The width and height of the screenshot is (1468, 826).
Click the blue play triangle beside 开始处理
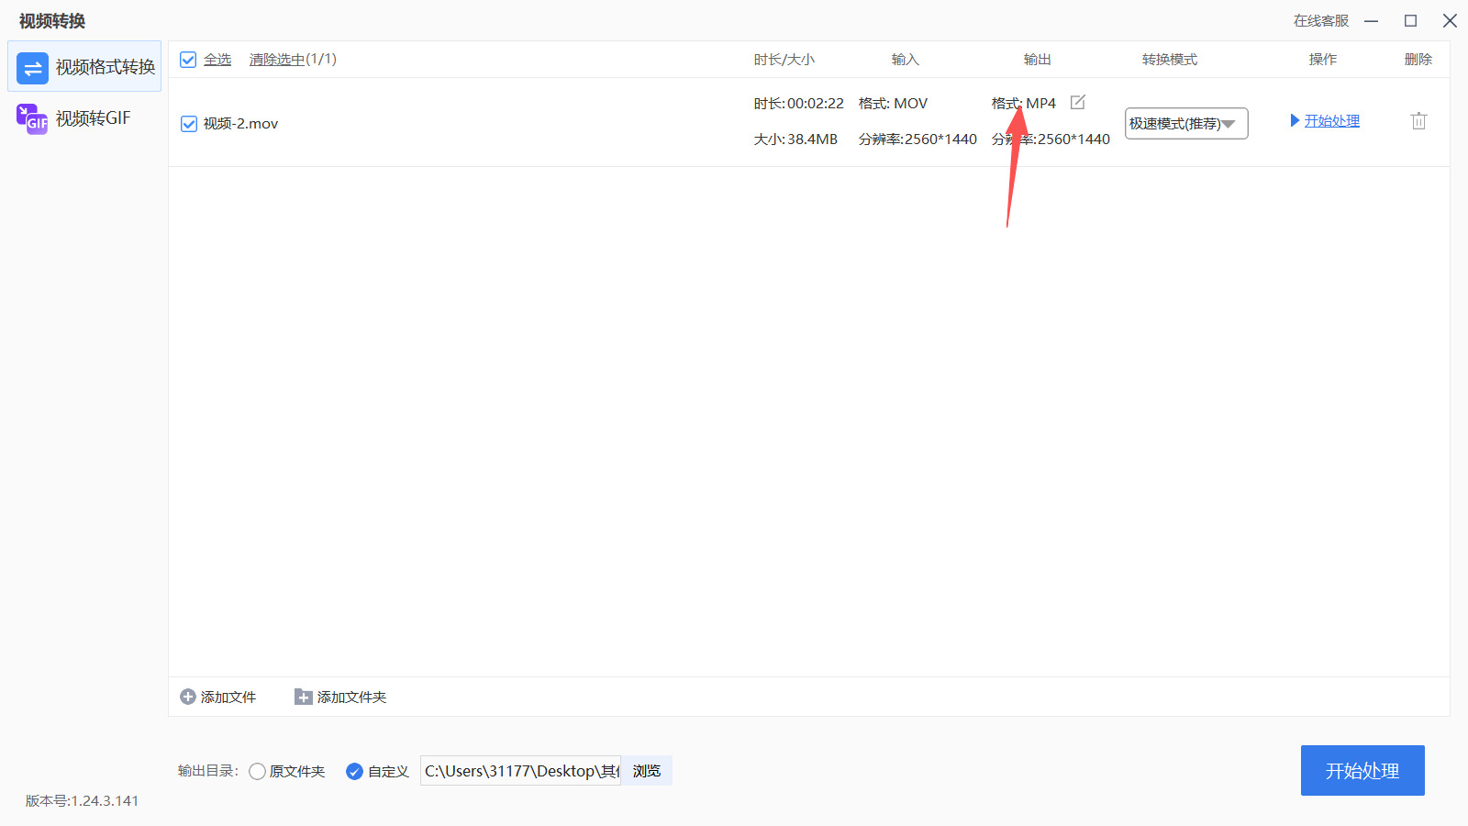coord(1295,120)
